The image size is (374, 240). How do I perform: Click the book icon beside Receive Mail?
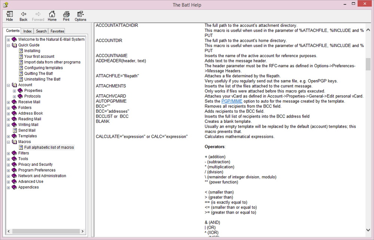click(x=14, y=102)
